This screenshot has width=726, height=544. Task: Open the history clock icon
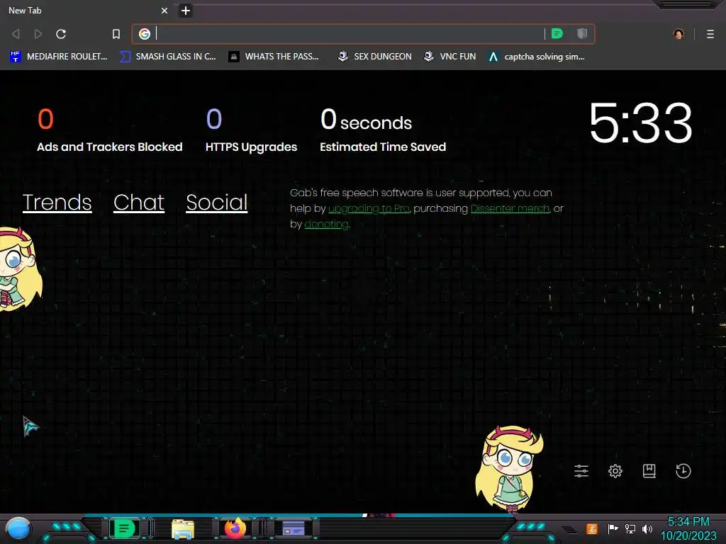(x=683, y=471)
